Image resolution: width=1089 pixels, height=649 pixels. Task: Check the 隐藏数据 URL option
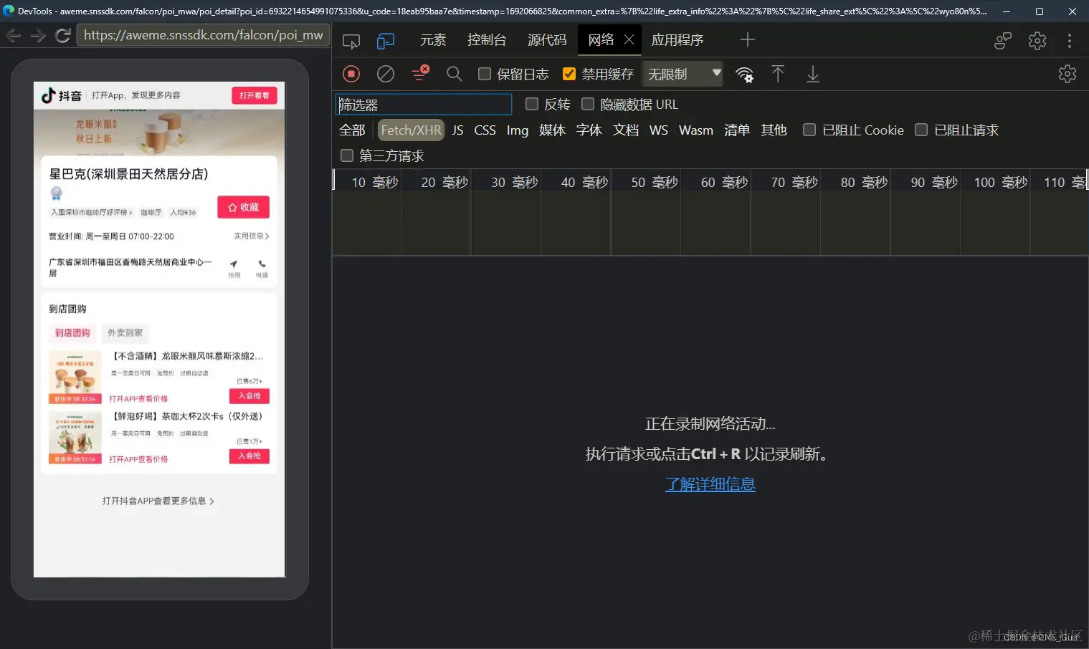tap(588, 104)
